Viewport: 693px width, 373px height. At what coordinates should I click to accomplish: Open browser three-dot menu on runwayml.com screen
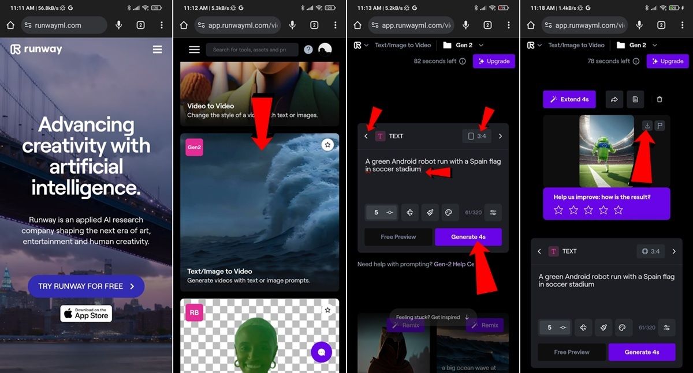[162, 25]
